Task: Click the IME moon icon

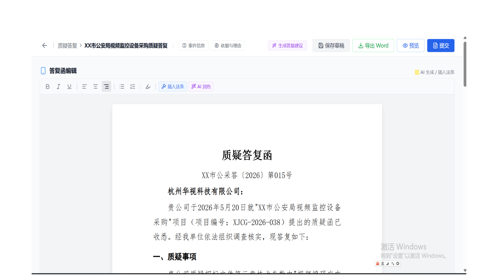Action: pyautogui.click(x=388, y=264)
